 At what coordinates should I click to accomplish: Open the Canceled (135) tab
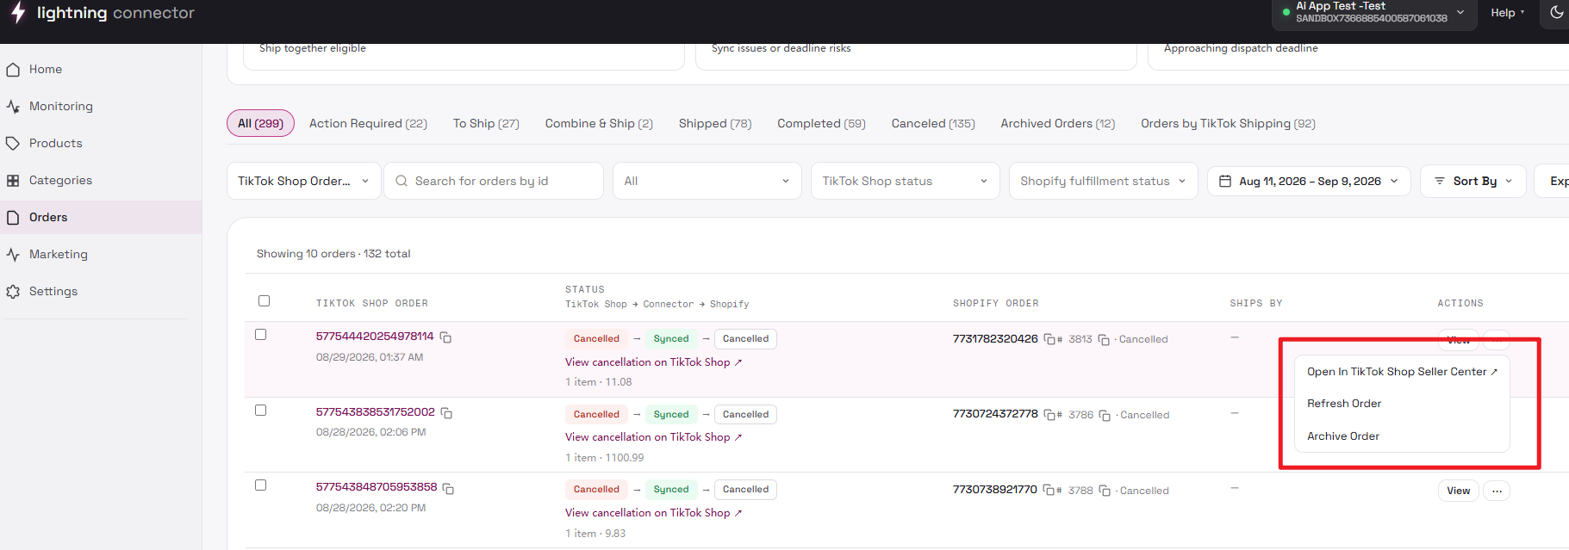point(933,123)
